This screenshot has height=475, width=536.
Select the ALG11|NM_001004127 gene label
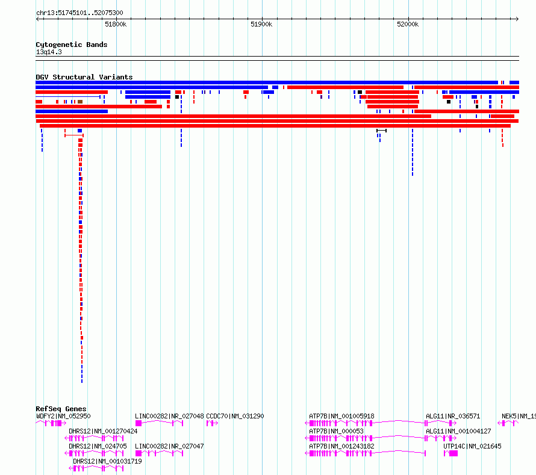pos(458,431)
